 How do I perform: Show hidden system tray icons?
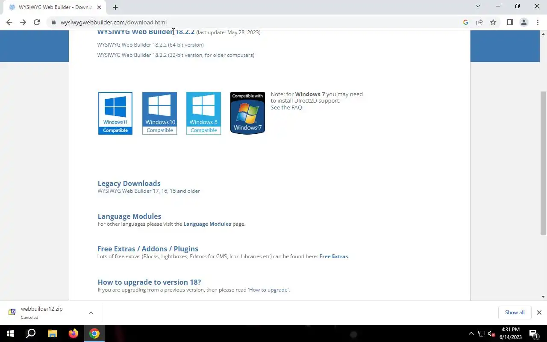471,333
